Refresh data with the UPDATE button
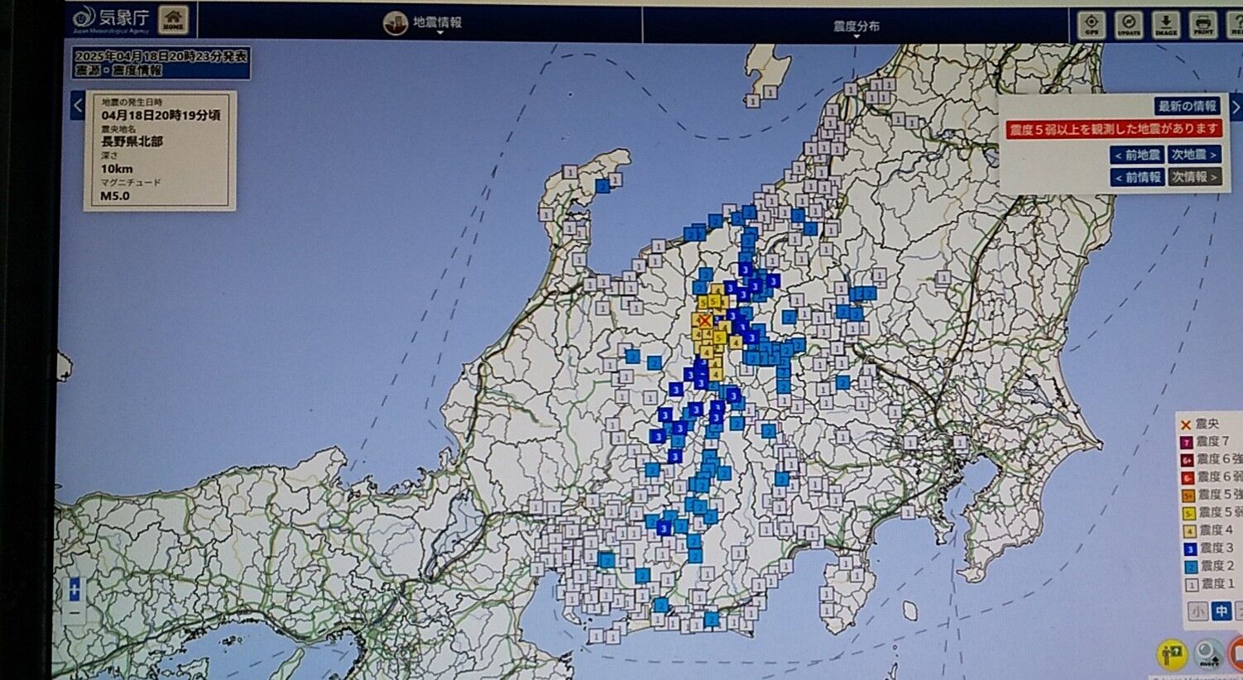1243x680 pixels. point(1129,25)
